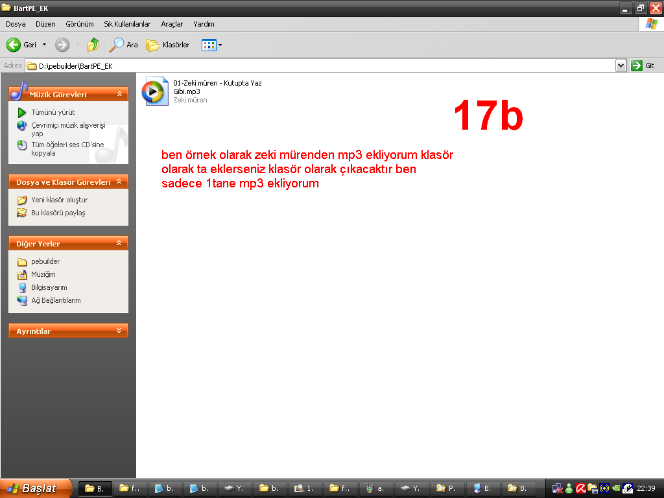Click the green play icon beside Tümünü yürüt
Screen dimensions: 664x498
[21, 112]
